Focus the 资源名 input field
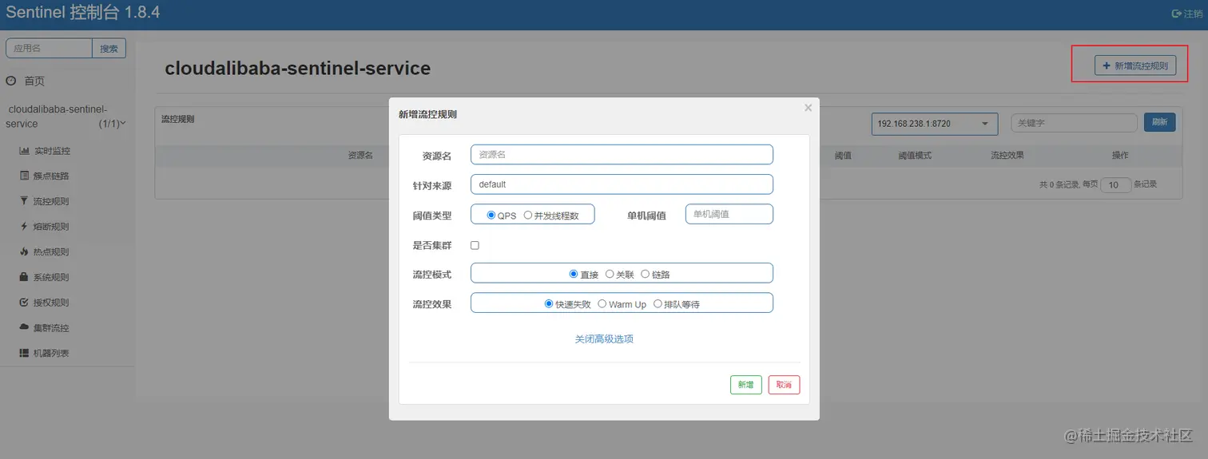Image resolution: width=1208 pixels, height=459 pixels. point(622,155)
